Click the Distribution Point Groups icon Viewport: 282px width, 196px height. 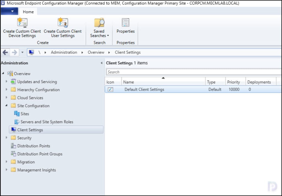coord(13,154)
